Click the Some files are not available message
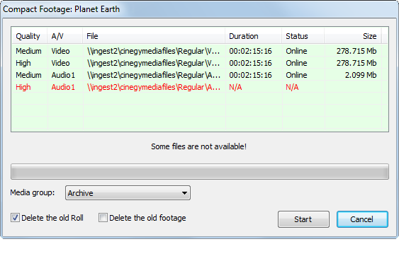This screenshot has width=399, height=261. coord(198,146)
